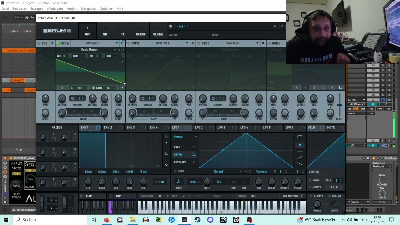Enable OSC B power toggle

pos(128,43)
